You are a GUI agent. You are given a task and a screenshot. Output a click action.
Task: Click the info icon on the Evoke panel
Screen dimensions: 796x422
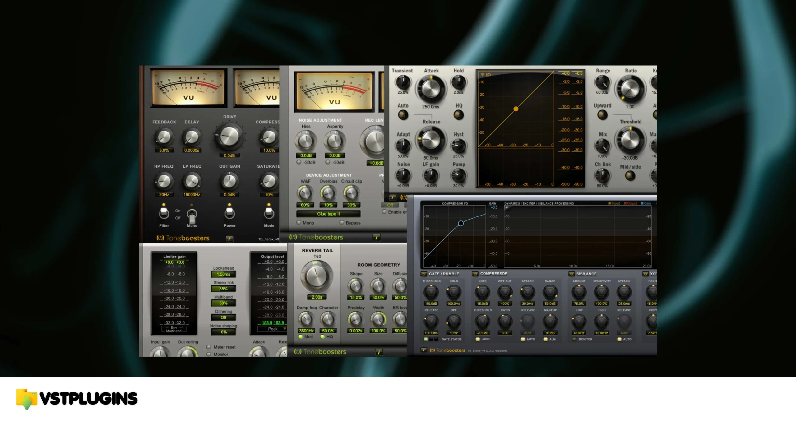coord(423,350)
